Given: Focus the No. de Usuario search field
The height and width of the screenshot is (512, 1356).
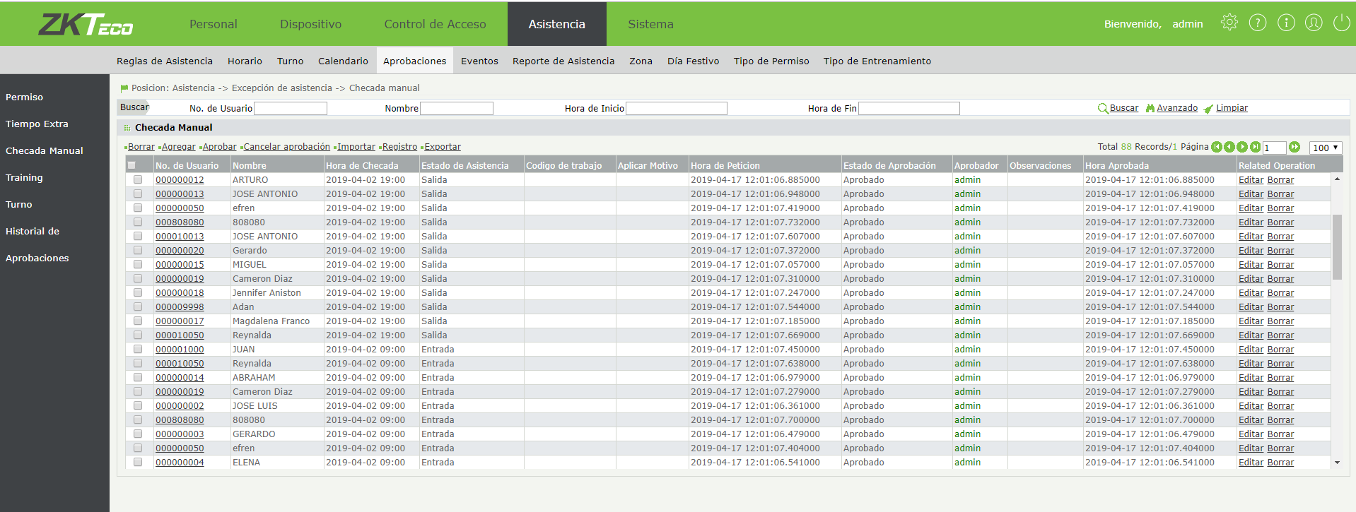Looking at the screenshot, I should pos(291,108).
